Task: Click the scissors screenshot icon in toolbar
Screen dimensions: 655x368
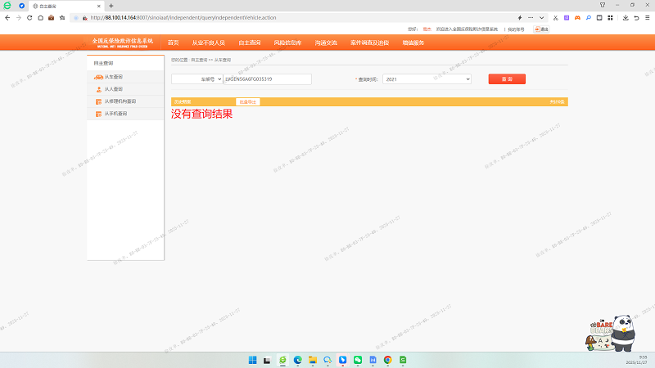Action: [x=555, y=17]
